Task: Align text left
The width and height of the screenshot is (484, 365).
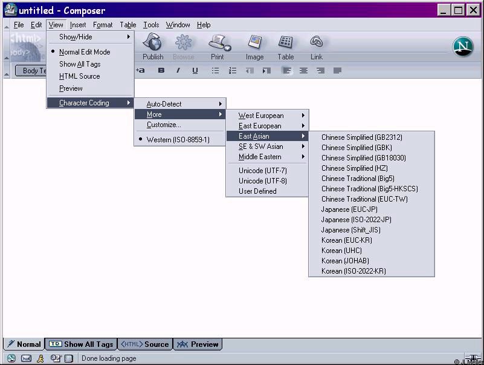Action: point(287,71)
